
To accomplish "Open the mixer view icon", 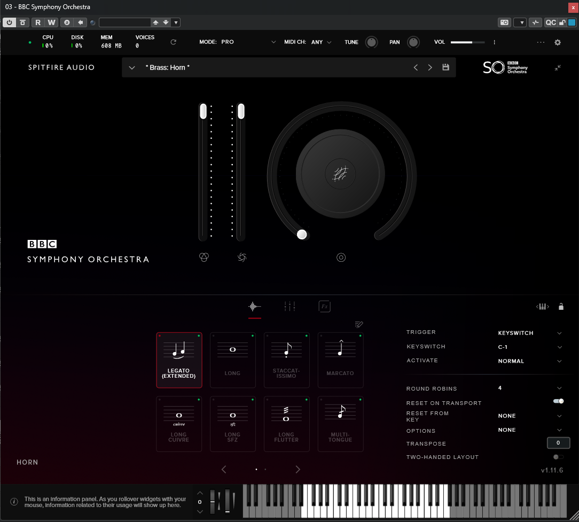I will (x=289, y=306).
